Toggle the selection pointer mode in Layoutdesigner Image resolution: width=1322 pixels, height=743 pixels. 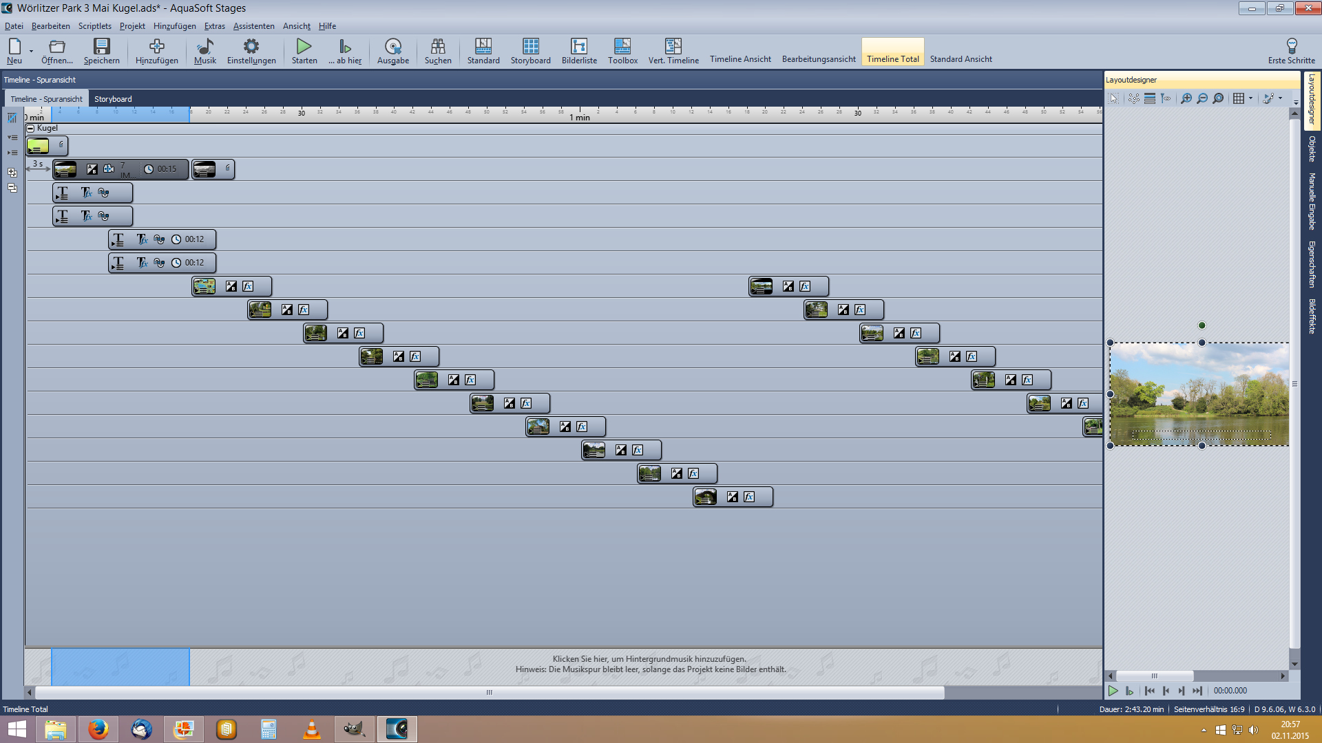point(1114,98)
